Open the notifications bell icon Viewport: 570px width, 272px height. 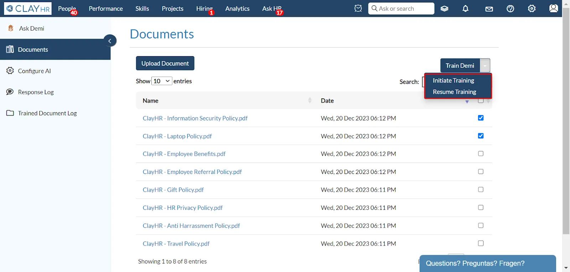tap(465, 9)
